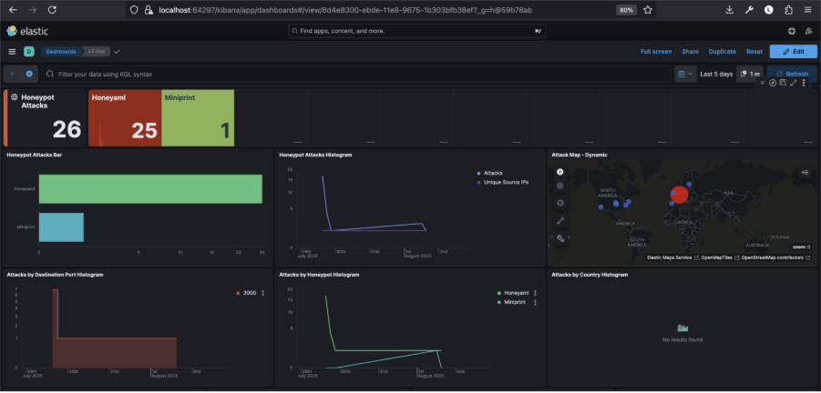
Task: Add a filter with the plus icon
Action: pyautogui.click(x=29, y=74)
